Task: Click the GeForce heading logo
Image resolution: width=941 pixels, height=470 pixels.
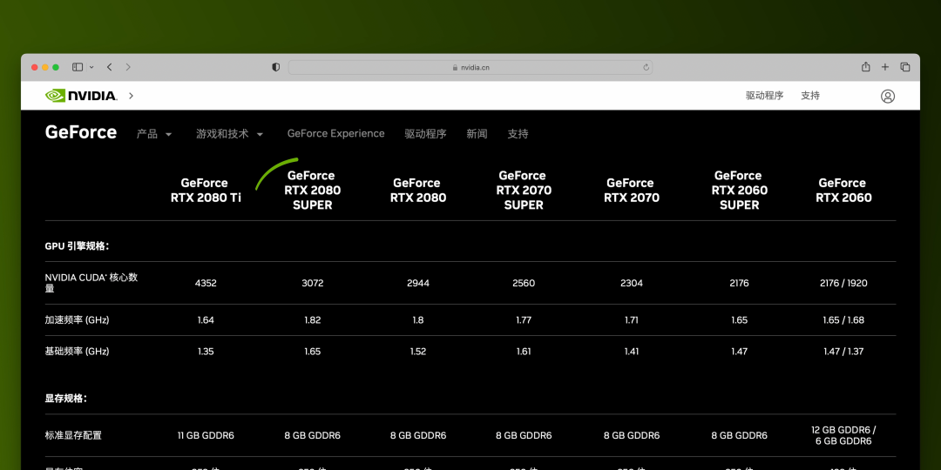Action: 81,132
